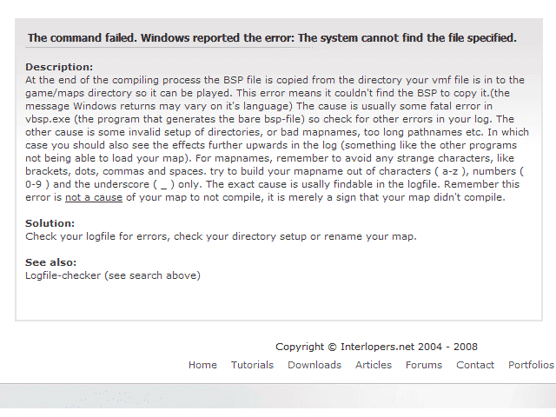Click the "game/maps directory" phrase in description
This screenshot has width=556, height=417.
tap(73, 93)
